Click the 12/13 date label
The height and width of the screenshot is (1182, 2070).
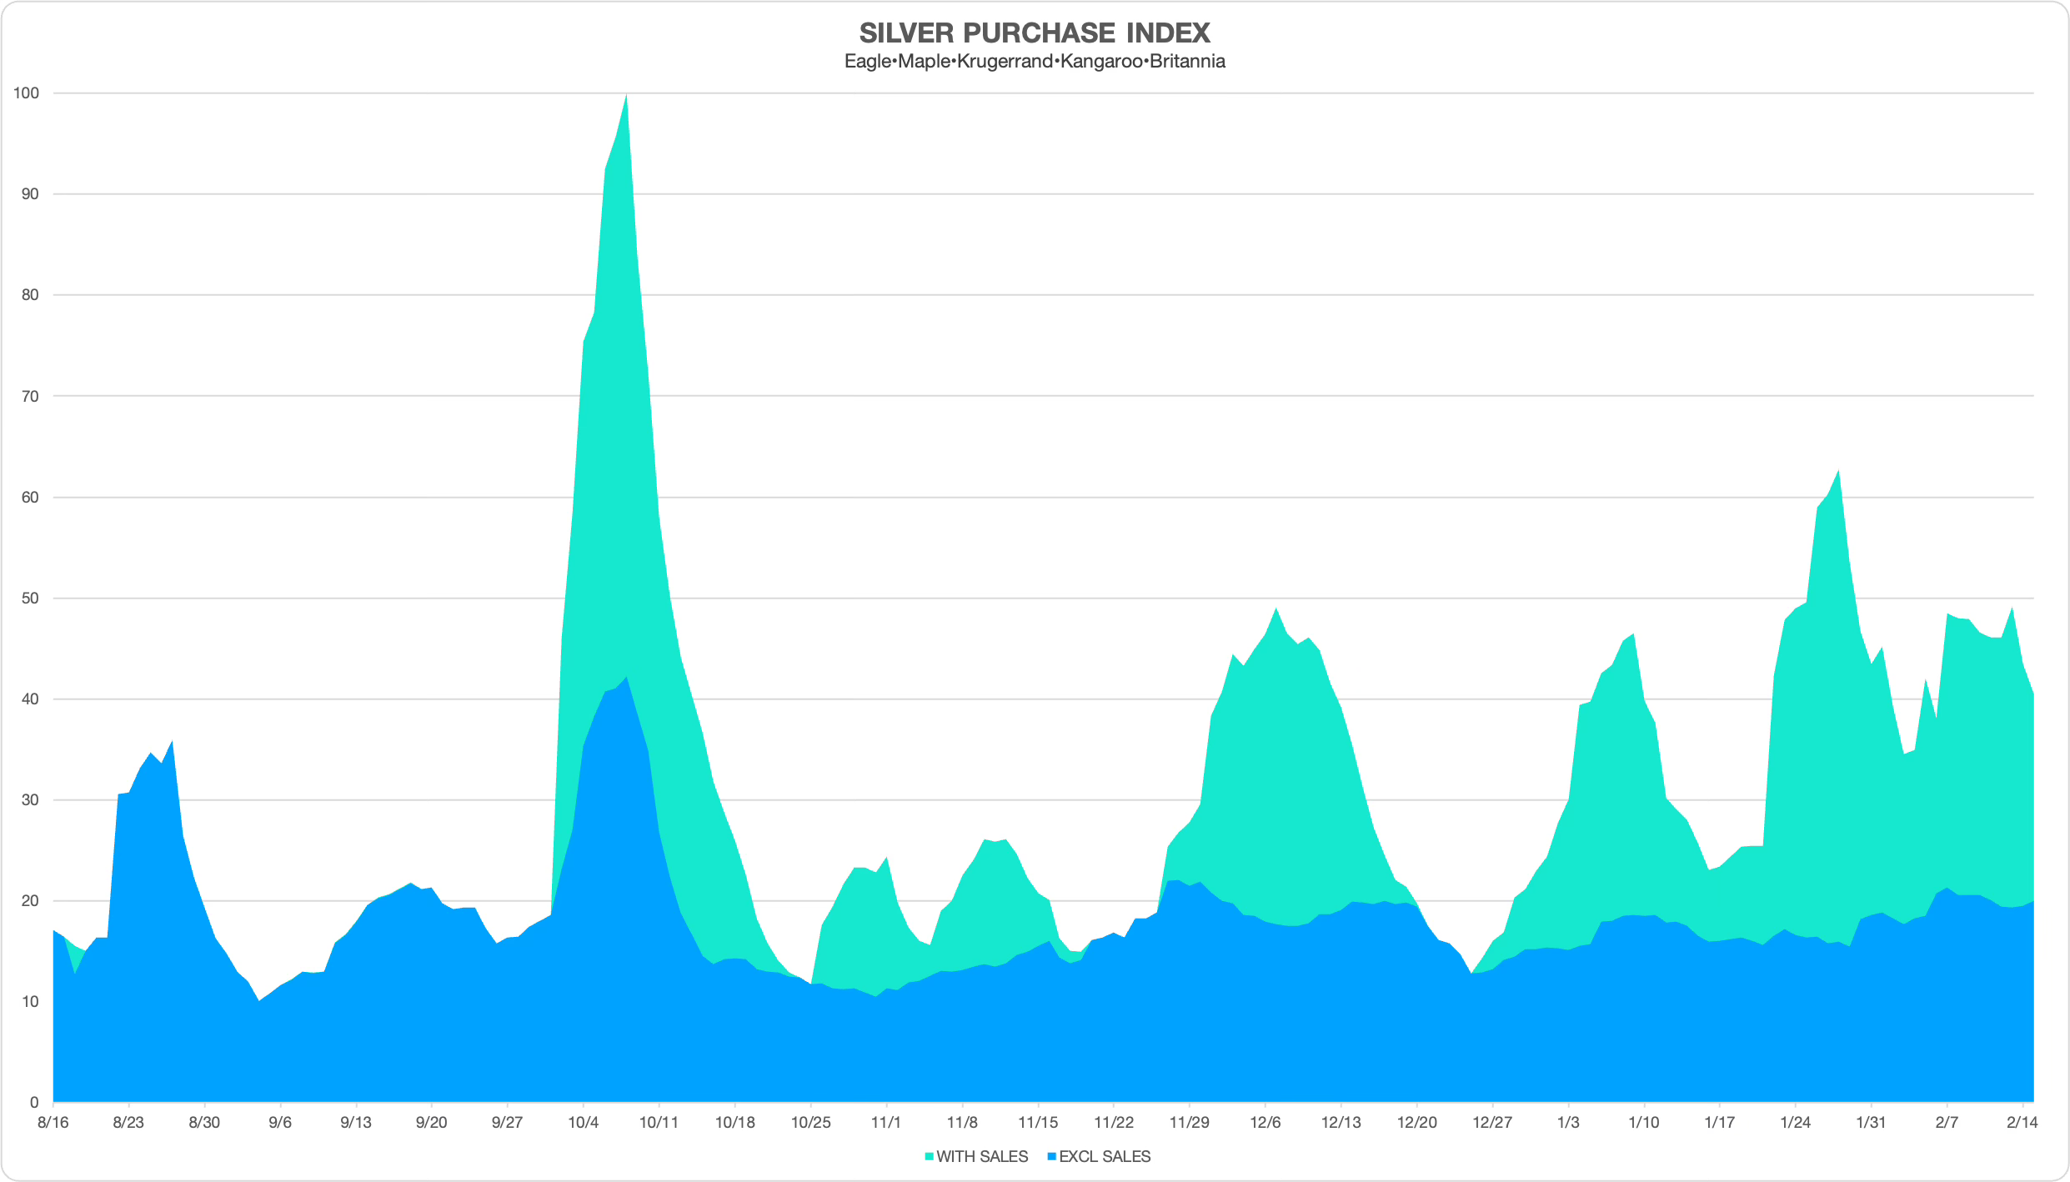click(x=1341, y=1122)
